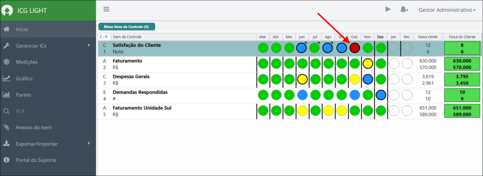Expand the Exportar/Importar arrow

[x=89, y=143]
